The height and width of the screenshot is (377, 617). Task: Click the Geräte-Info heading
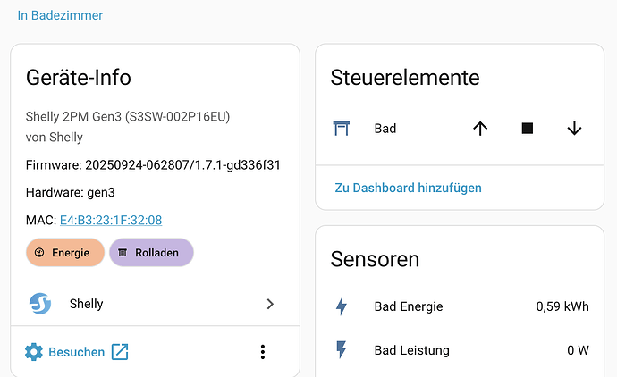click(x=79, y=78)
